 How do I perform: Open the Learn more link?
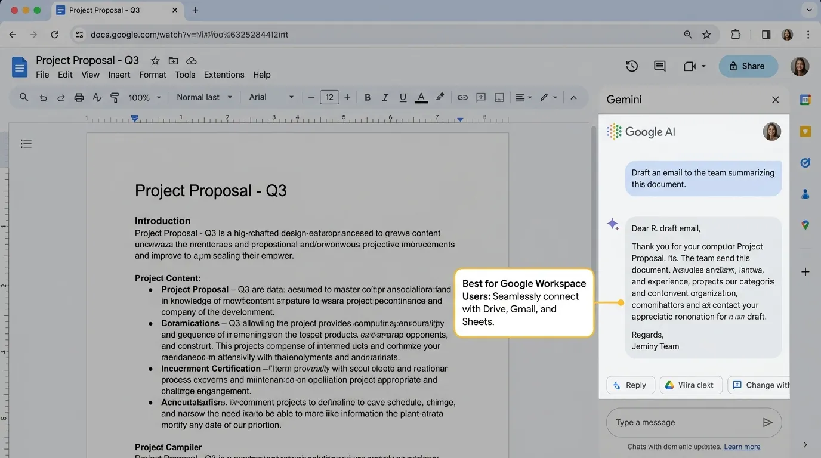(742, 447)
